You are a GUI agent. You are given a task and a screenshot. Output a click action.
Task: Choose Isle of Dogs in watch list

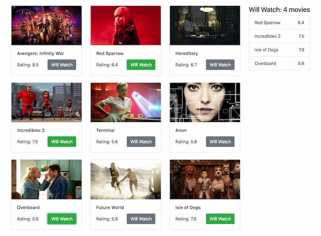pyautogui.click(x=279, y=50)
